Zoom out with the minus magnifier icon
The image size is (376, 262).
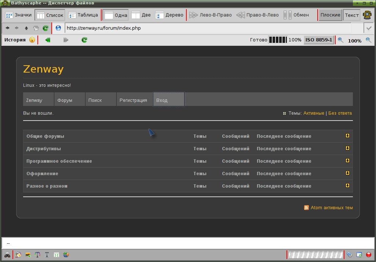click(369, 40)
